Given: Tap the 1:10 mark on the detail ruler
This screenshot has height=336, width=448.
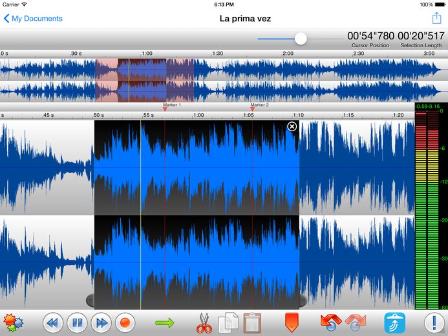Looking at the screenshot, I should click(298, 115).
